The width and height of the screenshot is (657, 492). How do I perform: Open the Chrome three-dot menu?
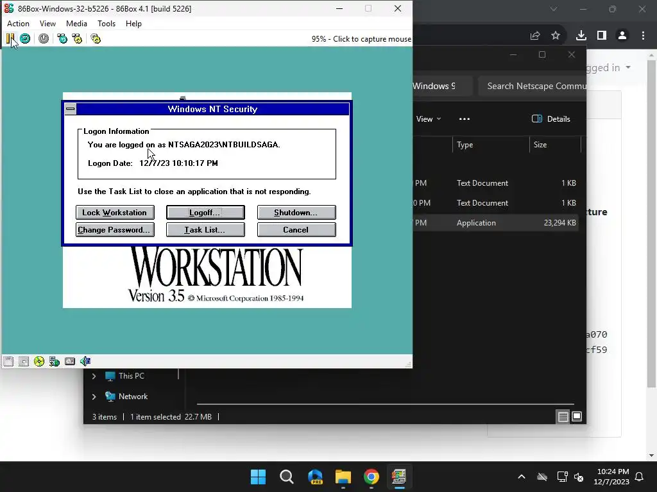click(643, 36)
